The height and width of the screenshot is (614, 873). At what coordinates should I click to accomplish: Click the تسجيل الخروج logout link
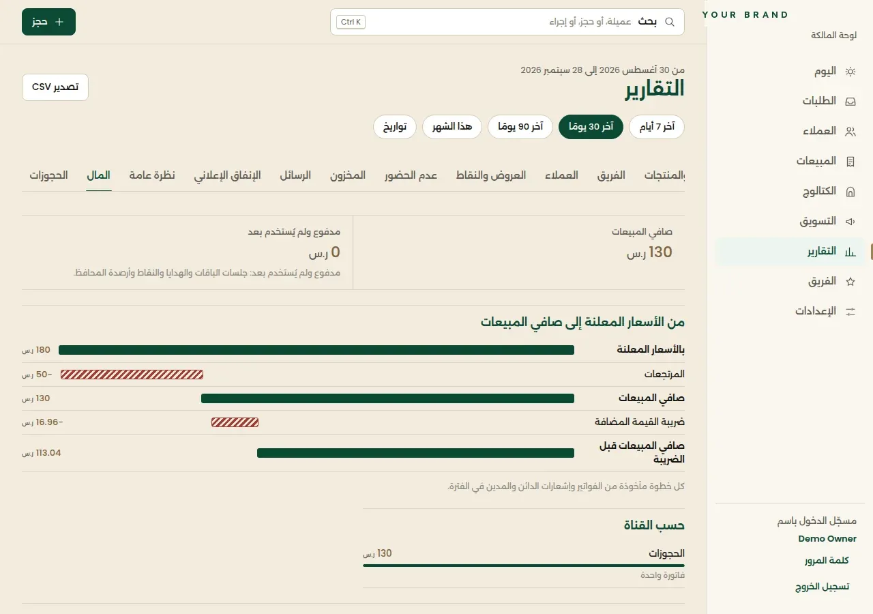coord(822,587)
